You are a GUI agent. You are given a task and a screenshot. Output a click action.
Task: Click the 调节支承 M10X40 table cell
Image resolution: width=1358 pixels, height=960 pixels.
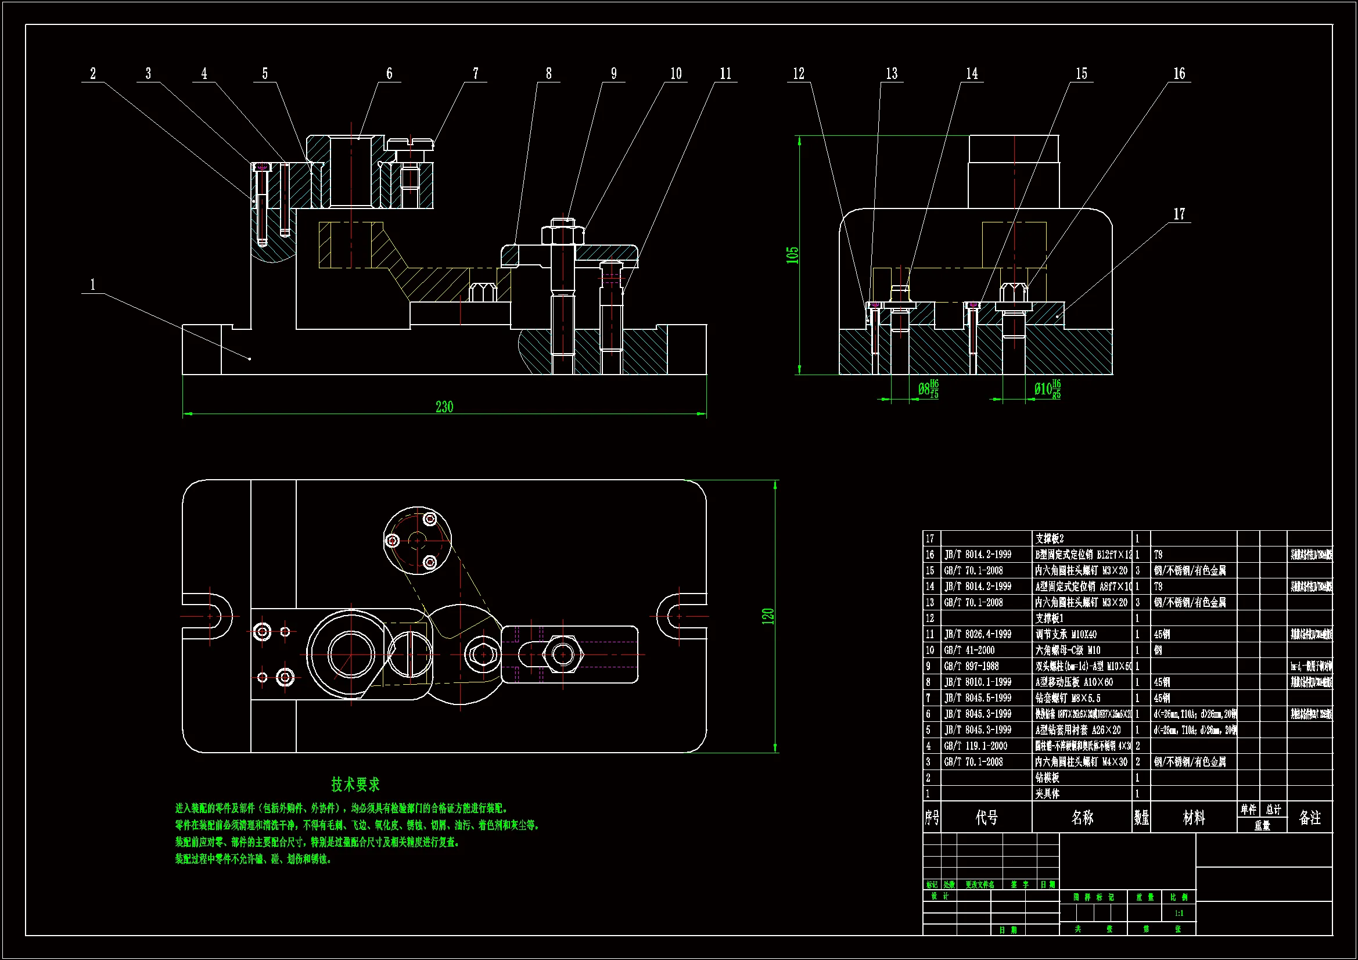(x=1066, y=634)
